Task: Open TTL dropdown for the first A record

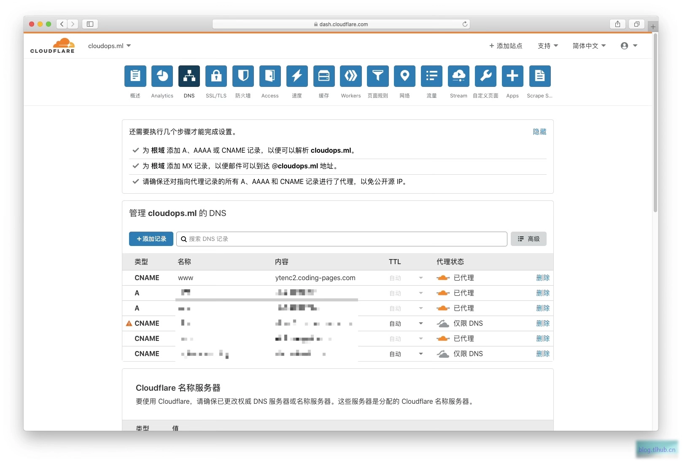Action: point(406,293)
